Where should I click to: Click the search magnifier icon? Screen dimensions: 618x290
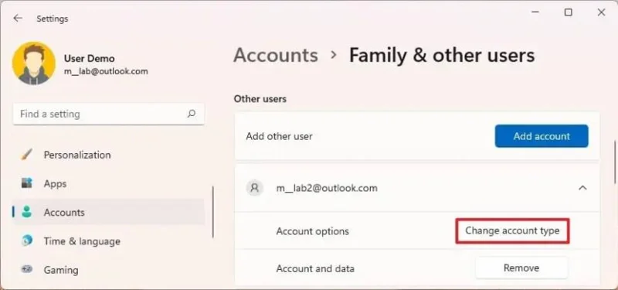[x=191, y=114]
